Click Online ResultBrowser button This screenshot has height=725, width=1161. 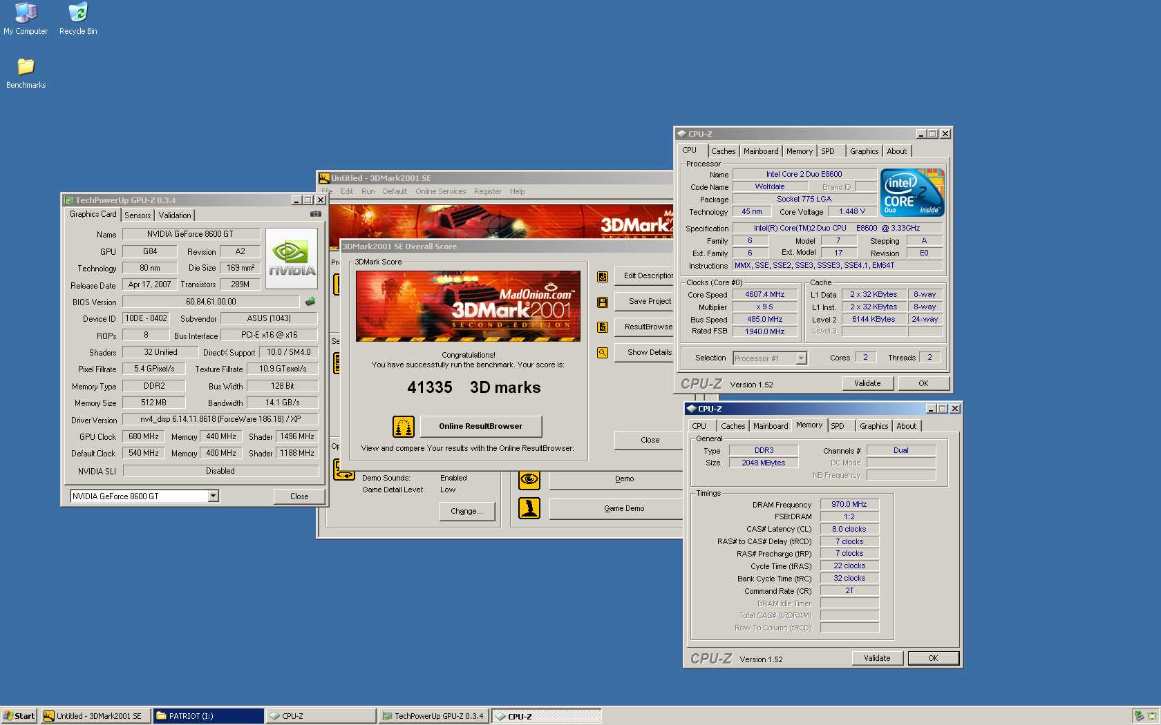tap(481, 426)
